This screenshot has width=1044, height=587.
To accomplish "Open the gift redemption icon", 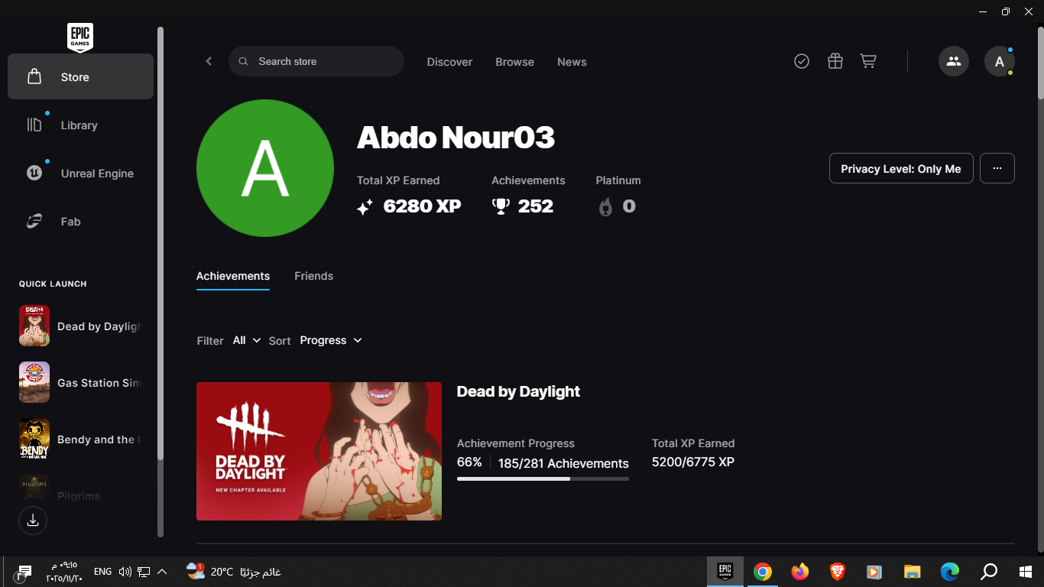I will click(x=835, y=61).
